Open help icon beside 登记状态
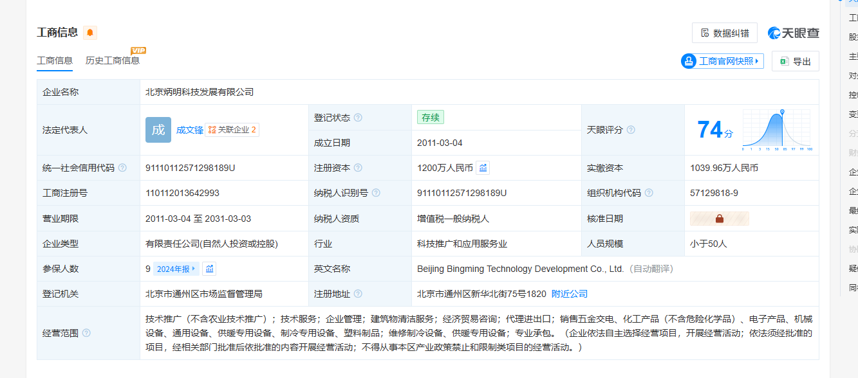Image resolution: width=858 pixels, height=378 pixels. 358,118
